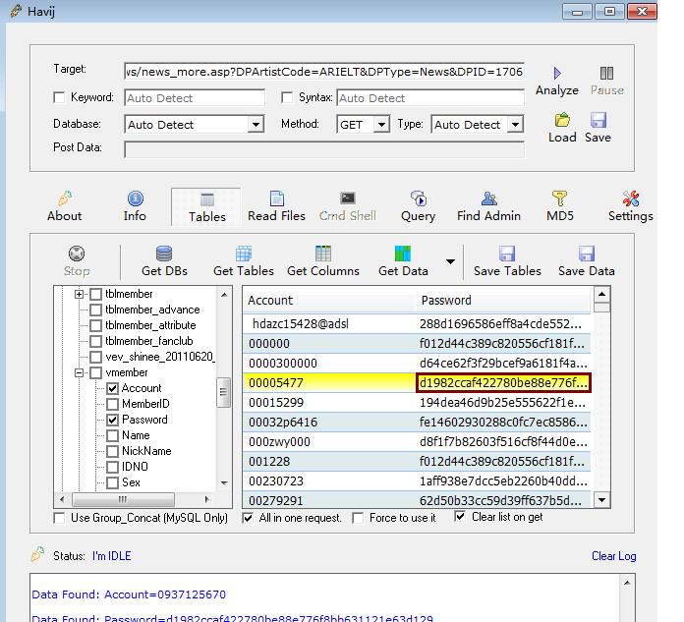
Task: Sort by the Password column header
Action: [502, 301]
